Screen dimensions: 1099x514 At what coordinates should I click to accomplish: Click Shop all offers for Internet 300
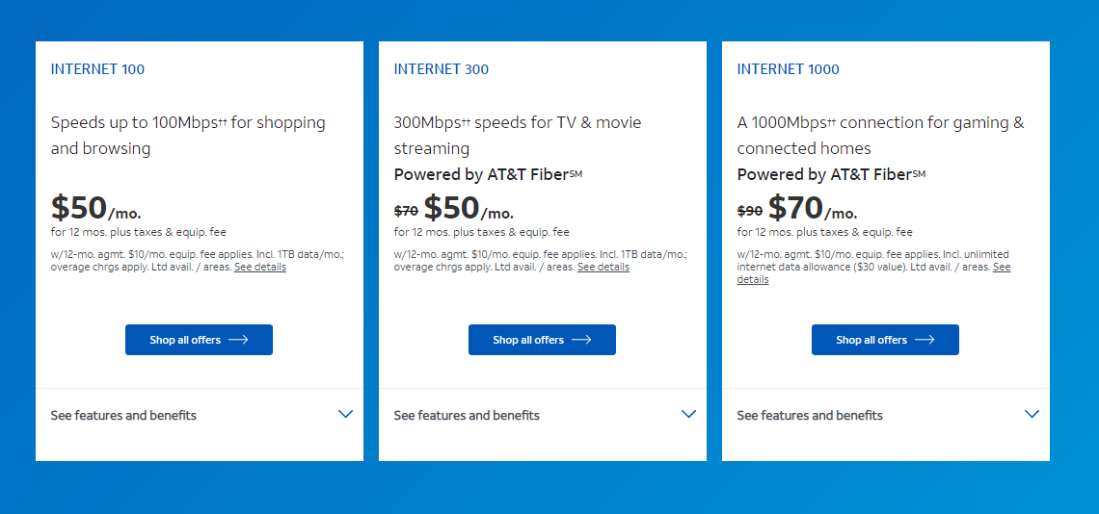coord(542,340)
